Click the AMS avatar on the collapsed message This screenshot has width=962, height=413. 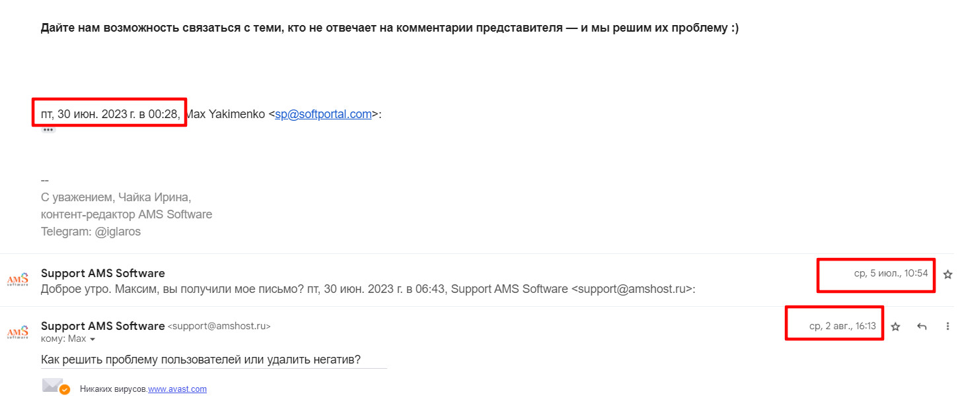[x=18, y=280]
